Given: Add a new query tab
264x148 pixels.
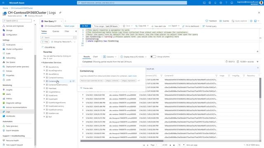Looking at the screenshot, I should pyautogui.click(x=65, y=21).
